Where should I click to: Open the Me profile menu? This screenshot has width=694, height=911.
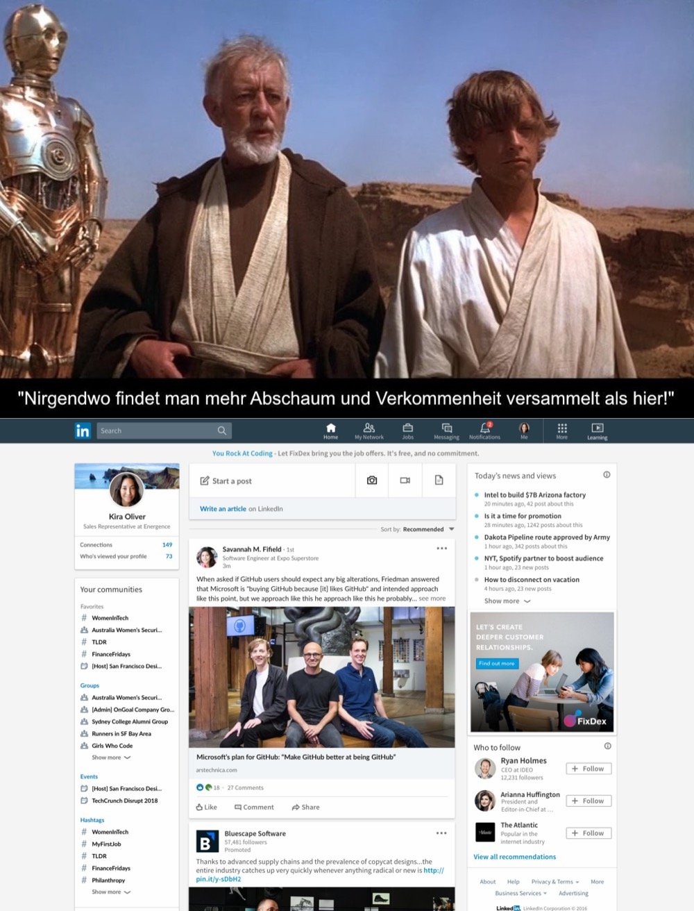[524, 428]
